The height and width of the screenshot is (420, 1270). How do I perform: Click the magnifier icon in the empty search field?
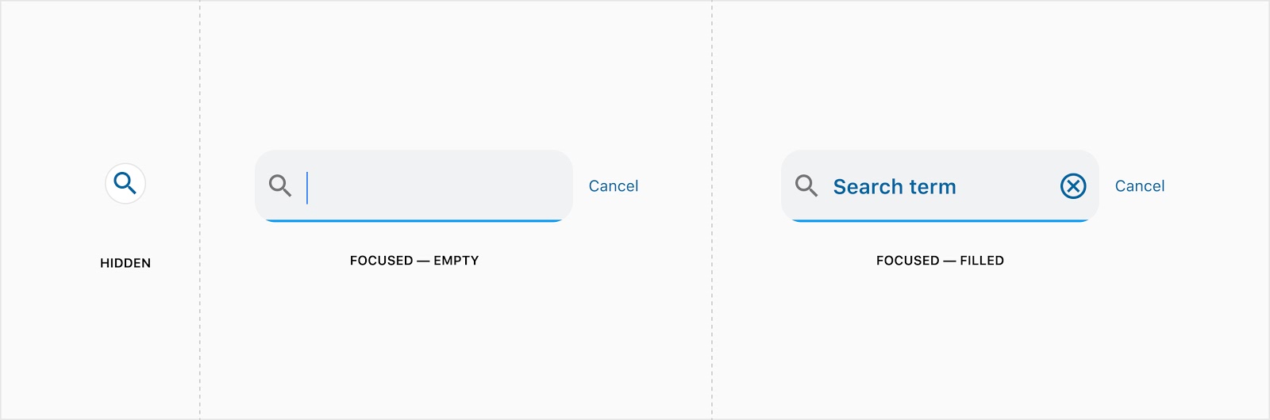tap(280, 185)
